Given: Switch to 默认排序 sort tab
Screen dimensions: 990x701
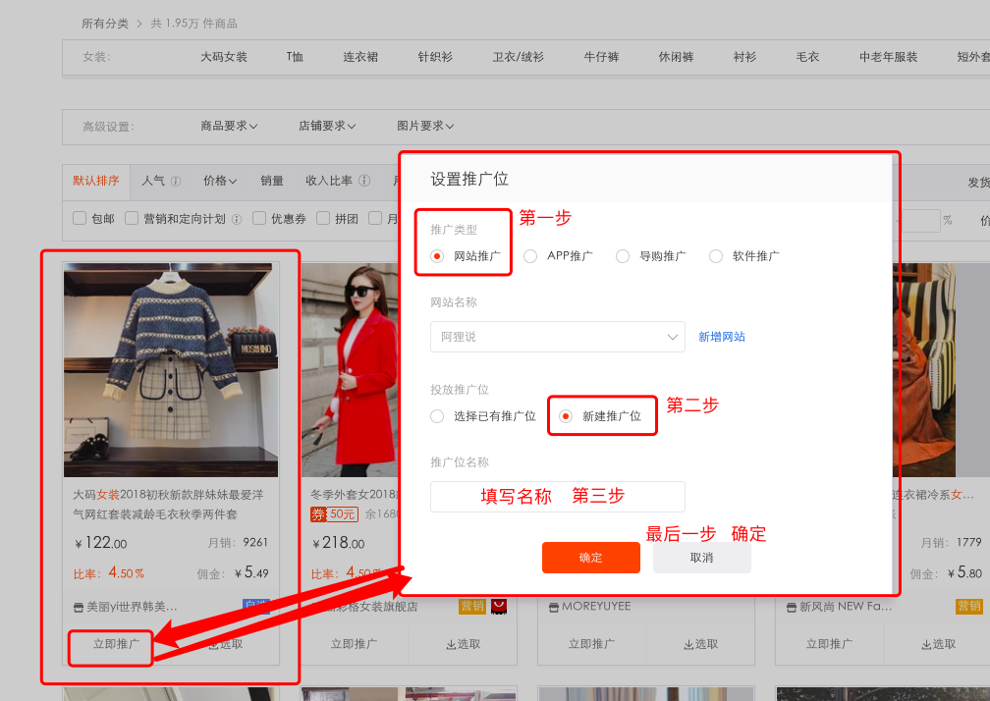Looking at the screenshot, I should pos(96,182).
